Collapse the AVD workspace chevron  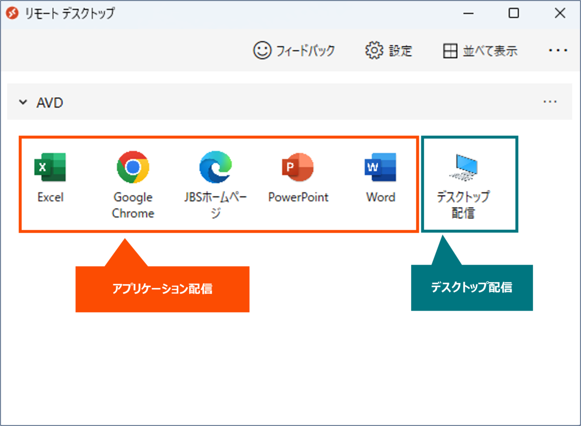[x=22, y=102]
